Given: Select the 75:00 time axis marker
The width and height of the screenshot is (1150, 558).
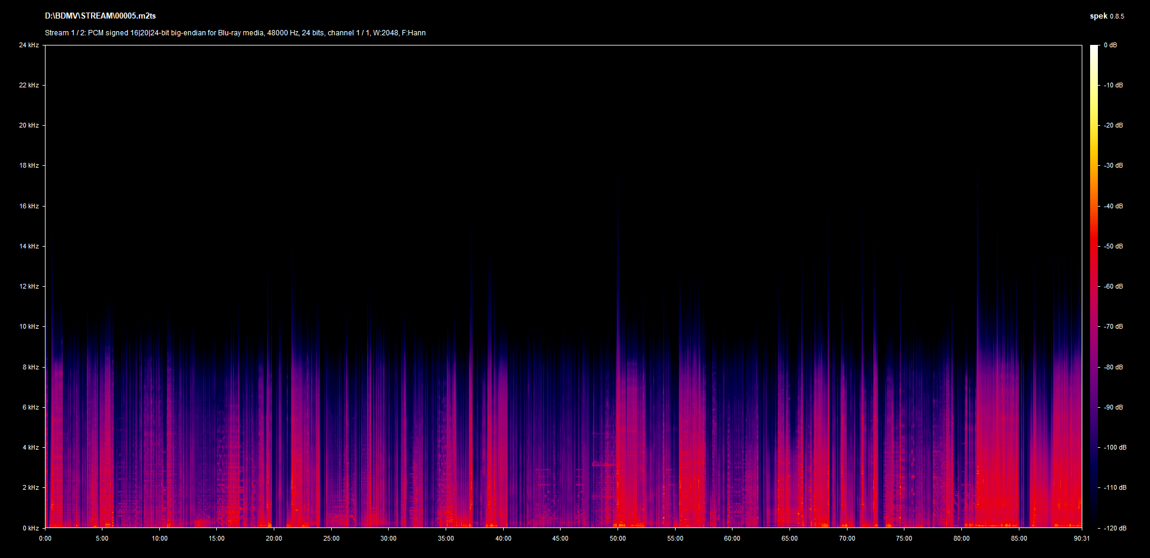Looking at the screenshot, I should coord(904,538).
